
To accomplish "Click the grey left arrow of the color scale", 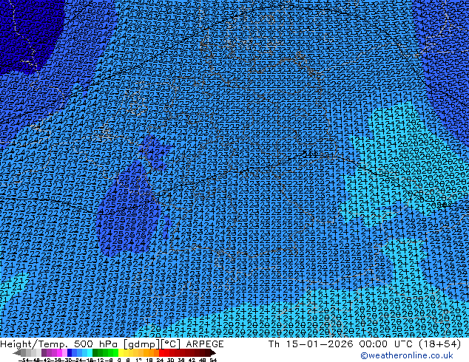I will point(17,353).
